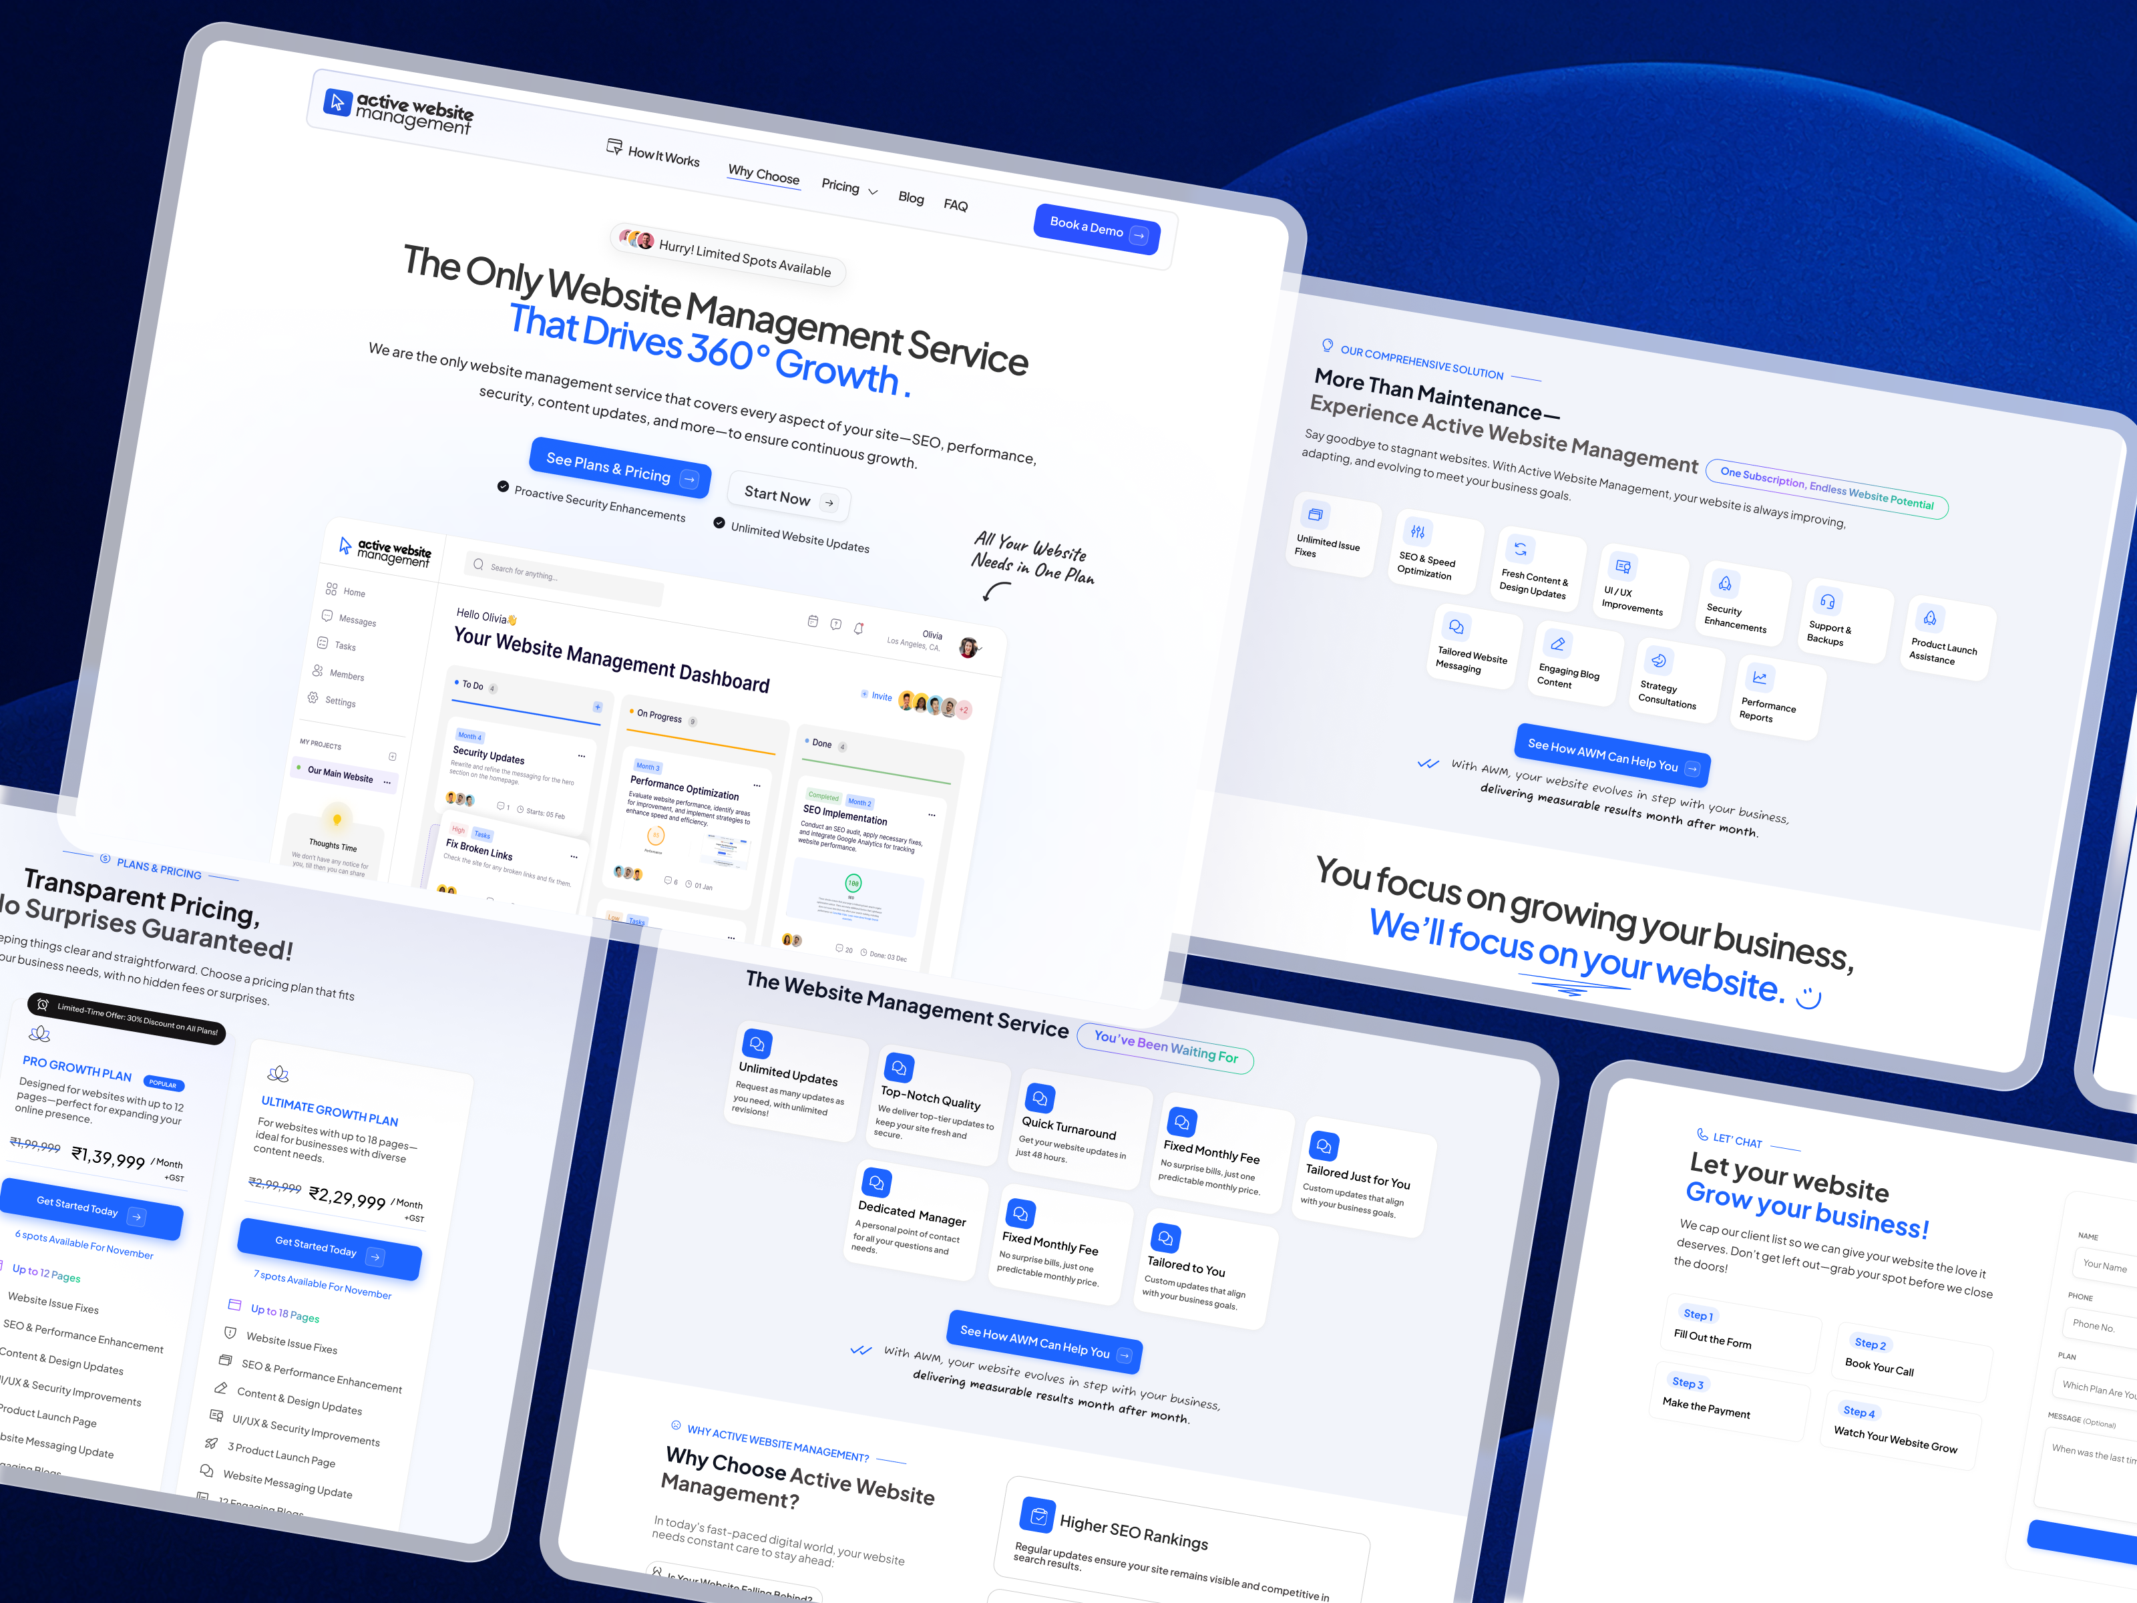Click the Unlimited Updates card icon
The image size is (2137, 1603).
point(757,1043)
